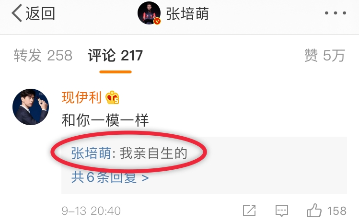Open commenter 现伊利 avatar picture
The height and width of the screenshot is (223, 359).
[x=31, y=107]
